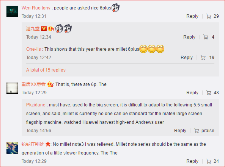Viewport: 225px width, 167px height.
Task: Click the praise icon on Pkzidane's reply
Action: 197,131
